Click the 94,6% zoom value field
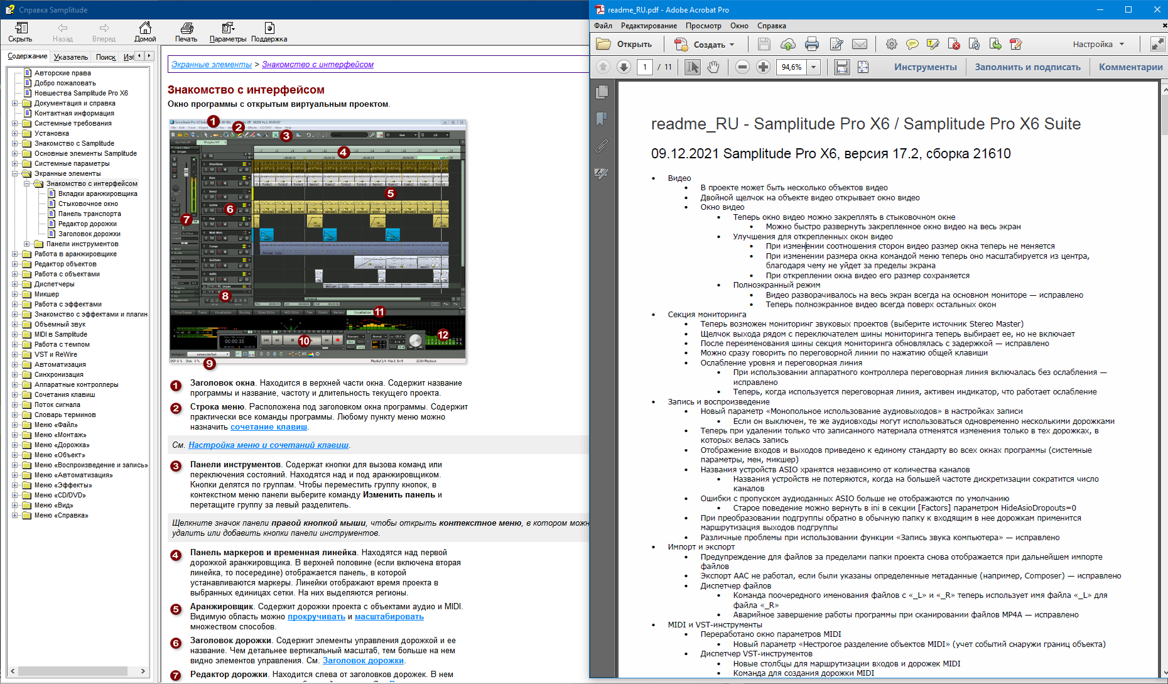 [x=792, y=67]
